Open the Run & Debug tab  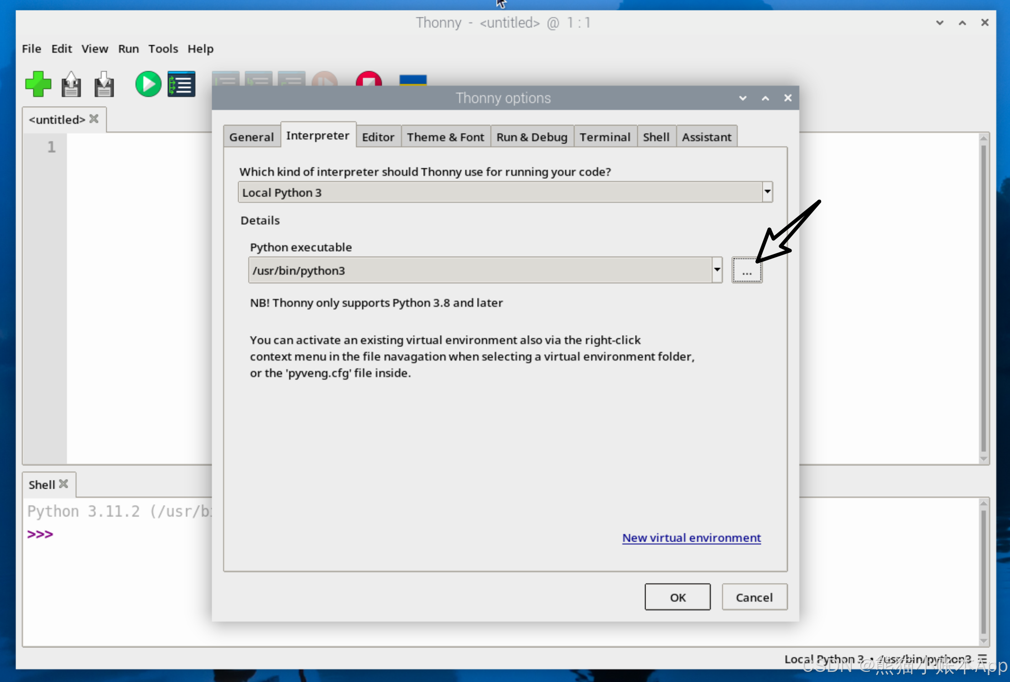click(x=532, y=137)
